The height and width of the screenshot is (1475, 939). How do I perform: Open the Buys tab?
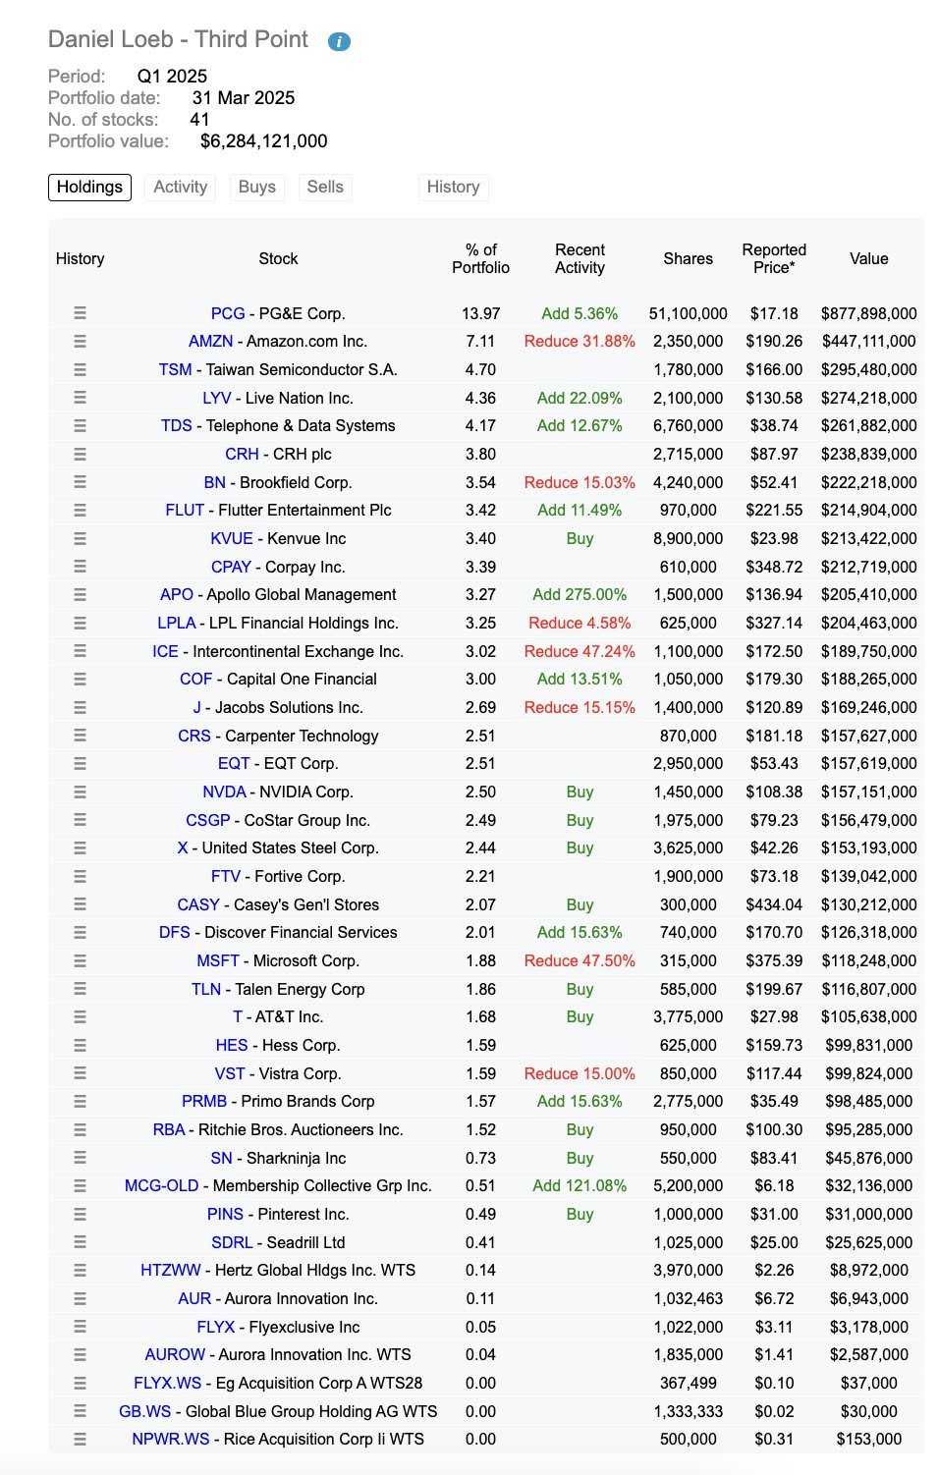coord(257,187)
